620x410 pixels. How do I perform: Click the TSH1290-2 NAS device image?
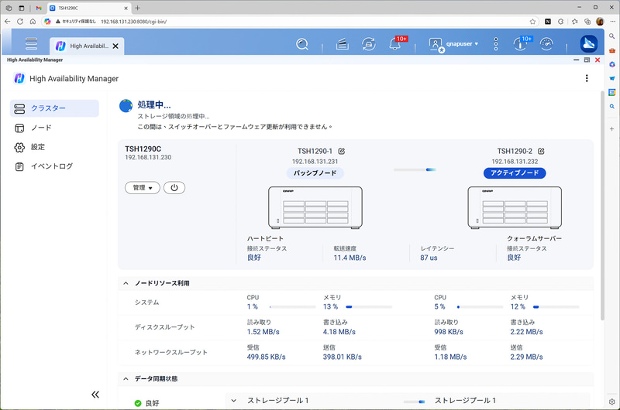tap(515, 207)
